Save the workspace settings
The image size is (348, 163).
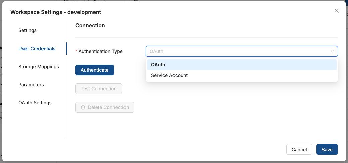[x=327, y=150]
